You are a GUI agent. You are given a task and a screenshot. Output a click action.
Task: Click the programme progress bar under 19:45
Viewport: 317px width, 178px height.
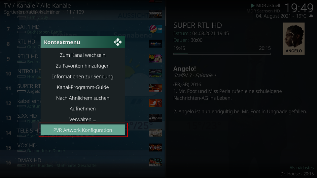pyautogui.click(x=222, y=54)
